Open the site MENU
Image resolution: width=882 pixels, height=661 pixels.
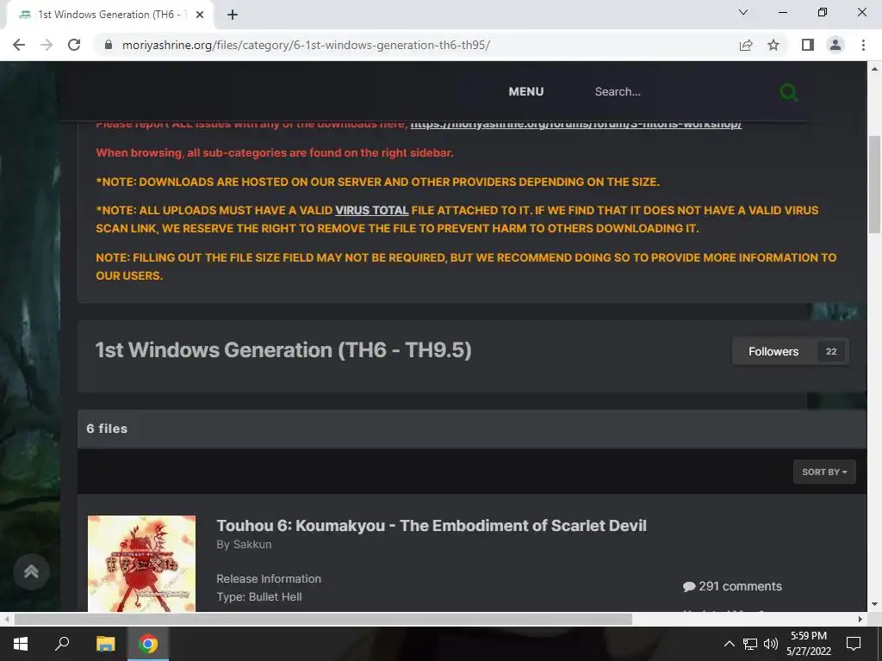(526, 91)
